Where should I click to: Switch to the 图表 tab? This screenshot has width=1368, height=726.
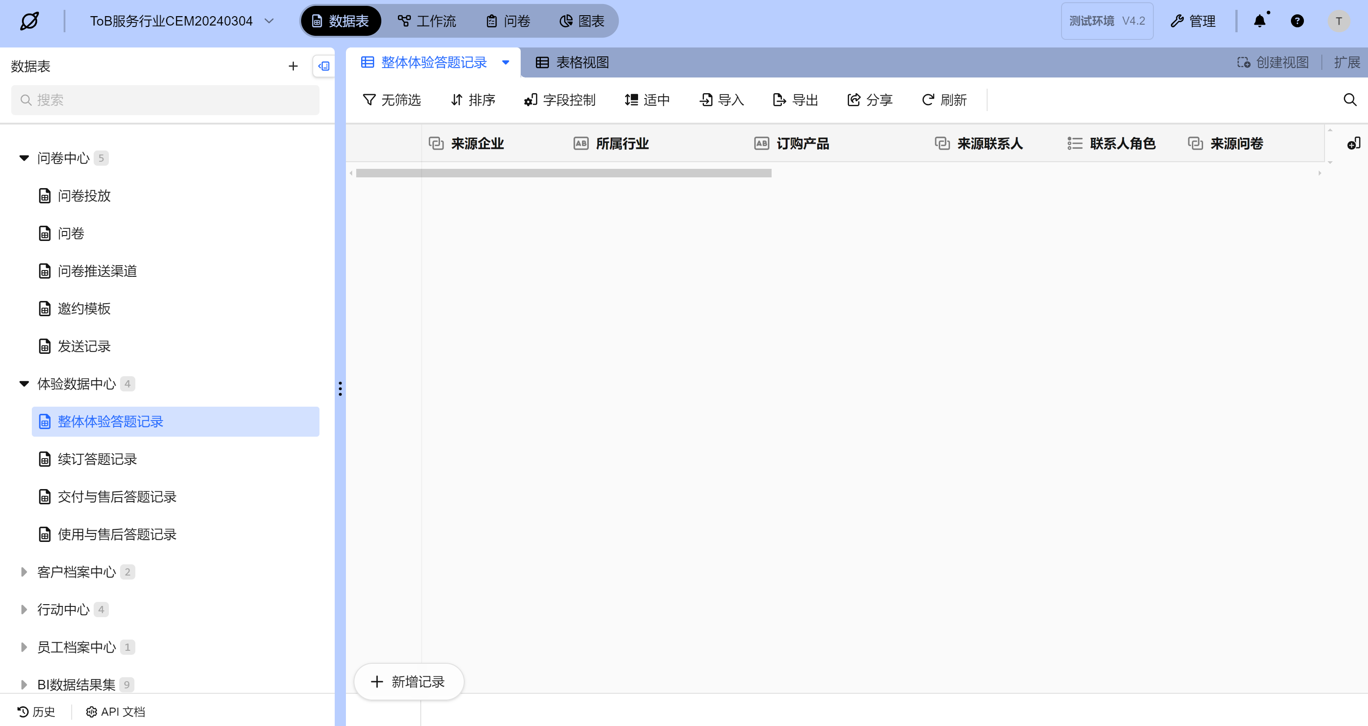(x=582, y=21)
